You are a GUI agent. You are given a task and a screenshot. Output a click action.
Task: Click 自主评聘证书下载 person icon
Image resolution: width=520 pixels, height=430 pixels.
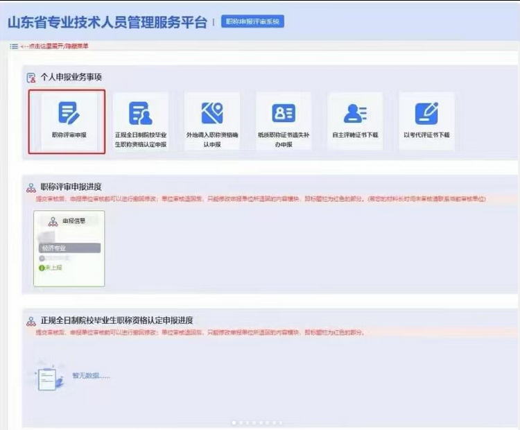click(x=355, y=113)
